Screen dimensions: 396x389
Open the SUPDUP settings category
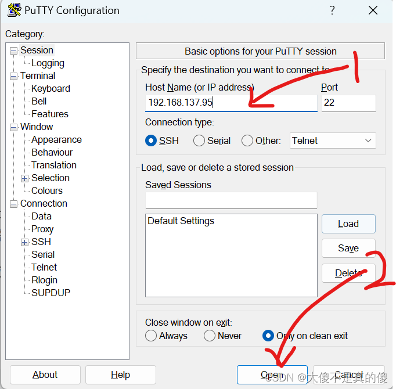(x=51, y=293)
